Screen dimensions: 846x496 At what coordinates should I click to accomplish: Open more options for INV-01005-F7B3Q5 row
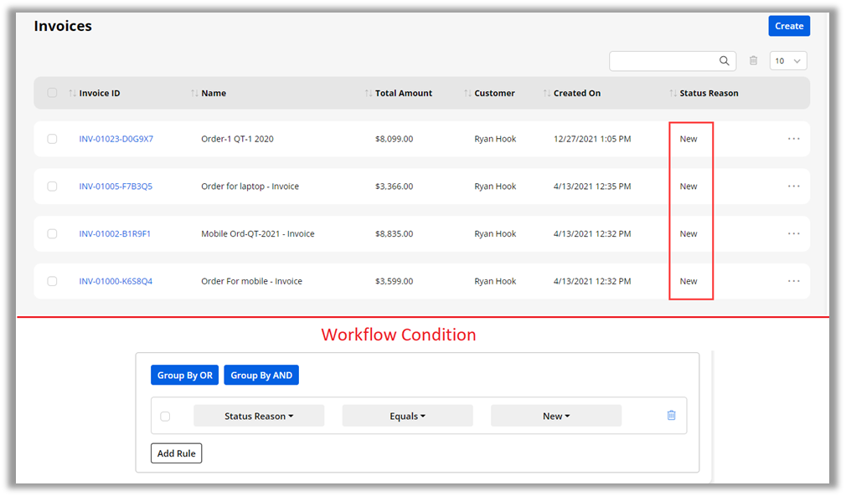click(x=793, y=187)
